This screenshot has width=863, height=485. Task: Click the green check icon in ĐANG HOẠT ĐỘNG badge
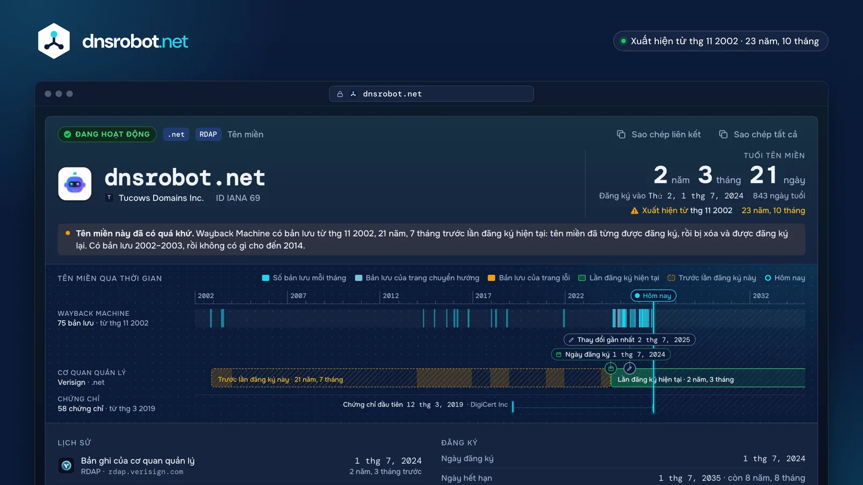pyautogui.click(x=67, y=134)
